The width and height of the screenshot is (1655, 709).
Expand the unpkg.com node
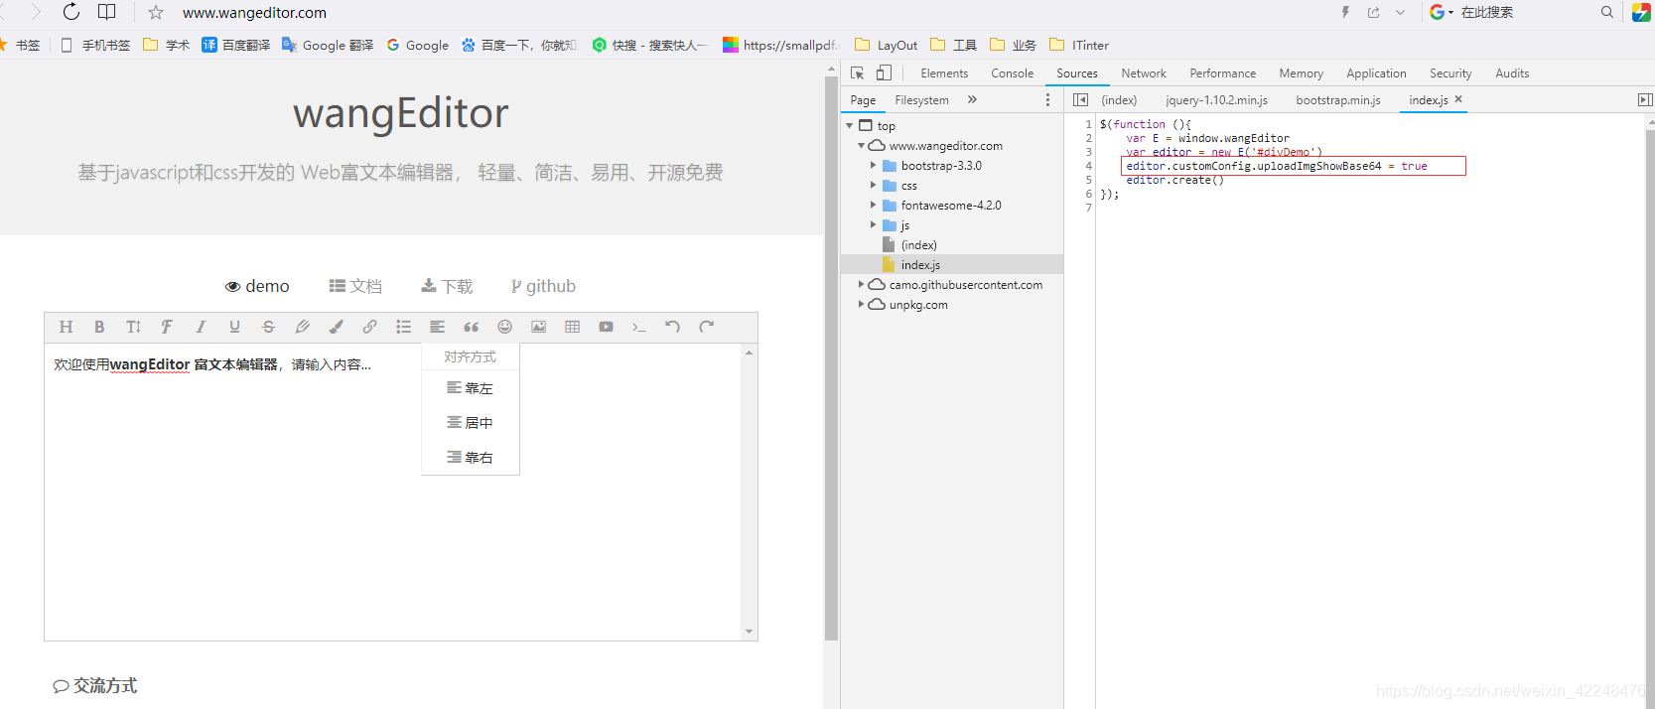[862, 305]
